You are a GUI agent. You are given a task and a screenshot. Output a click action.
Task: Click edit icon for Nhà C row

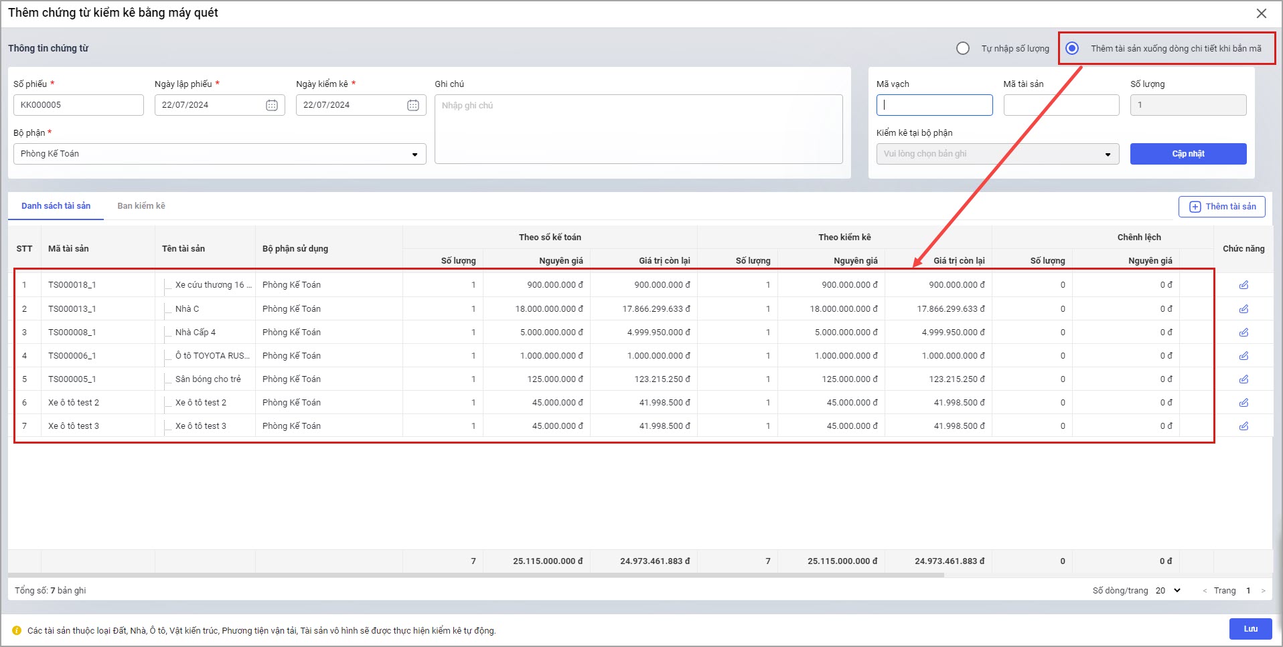point(1243,309)
